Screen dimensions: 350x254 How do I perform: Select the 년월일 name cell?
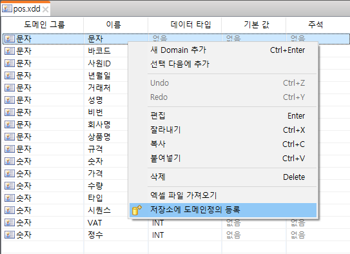[99, 75]
